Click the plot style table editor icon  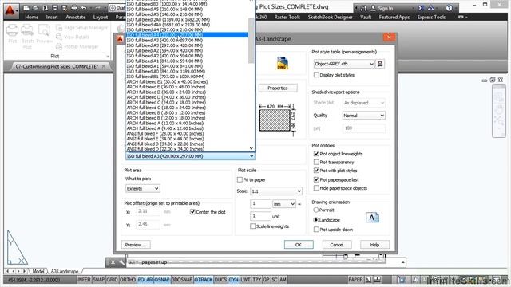click(380, 64)
